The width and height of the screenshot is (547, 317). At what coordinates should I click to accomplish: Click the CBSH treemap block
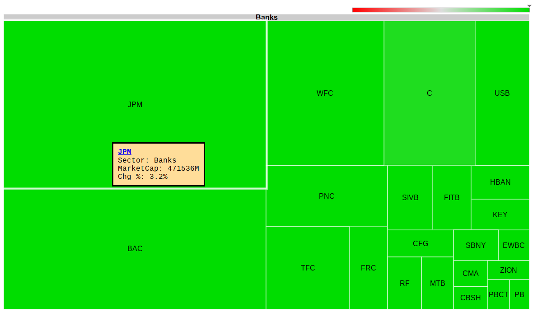(471, 298)
